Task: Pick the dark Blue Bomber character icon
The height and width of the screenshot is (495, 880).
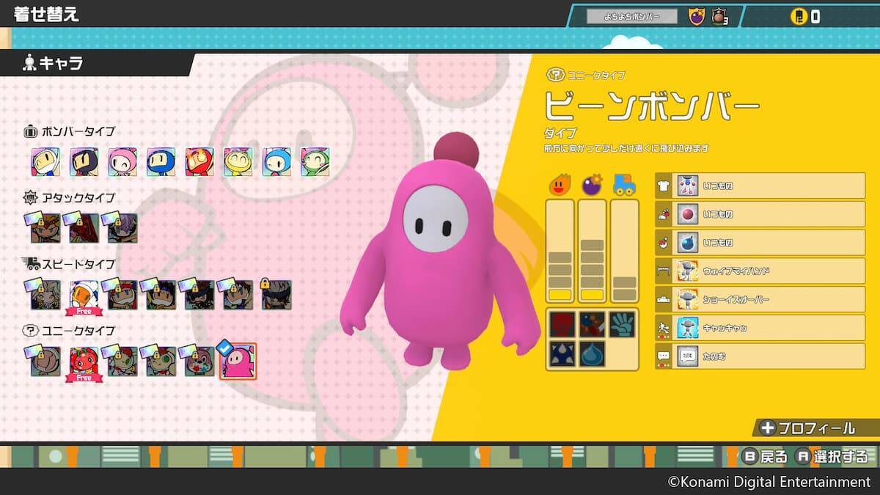Action: [x=161, y=161]
